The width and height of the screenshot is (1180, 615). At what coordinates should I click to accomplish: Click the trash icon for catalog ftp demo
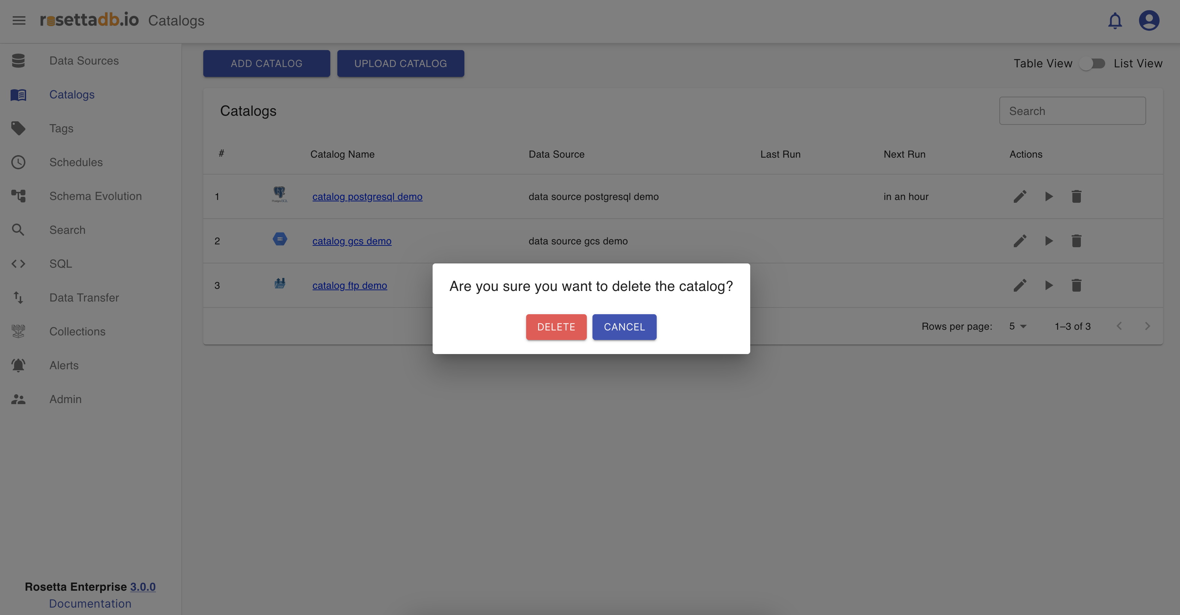point(1076,286)
